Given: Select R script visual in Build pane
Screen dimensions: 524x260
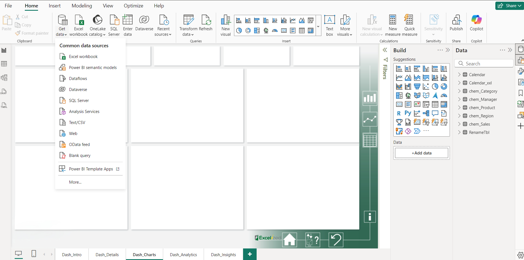Looking at the screenshot, I should click(x=399, y=113).
